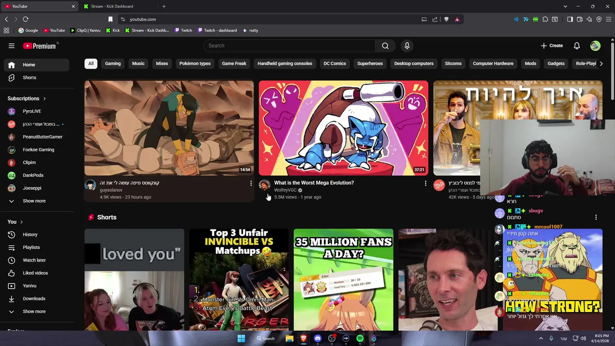The height and width of the screenshot is (346, 615).
Task: Open the taskbar volume control icon
Action: pyautogui.click(x=583, y=338)
